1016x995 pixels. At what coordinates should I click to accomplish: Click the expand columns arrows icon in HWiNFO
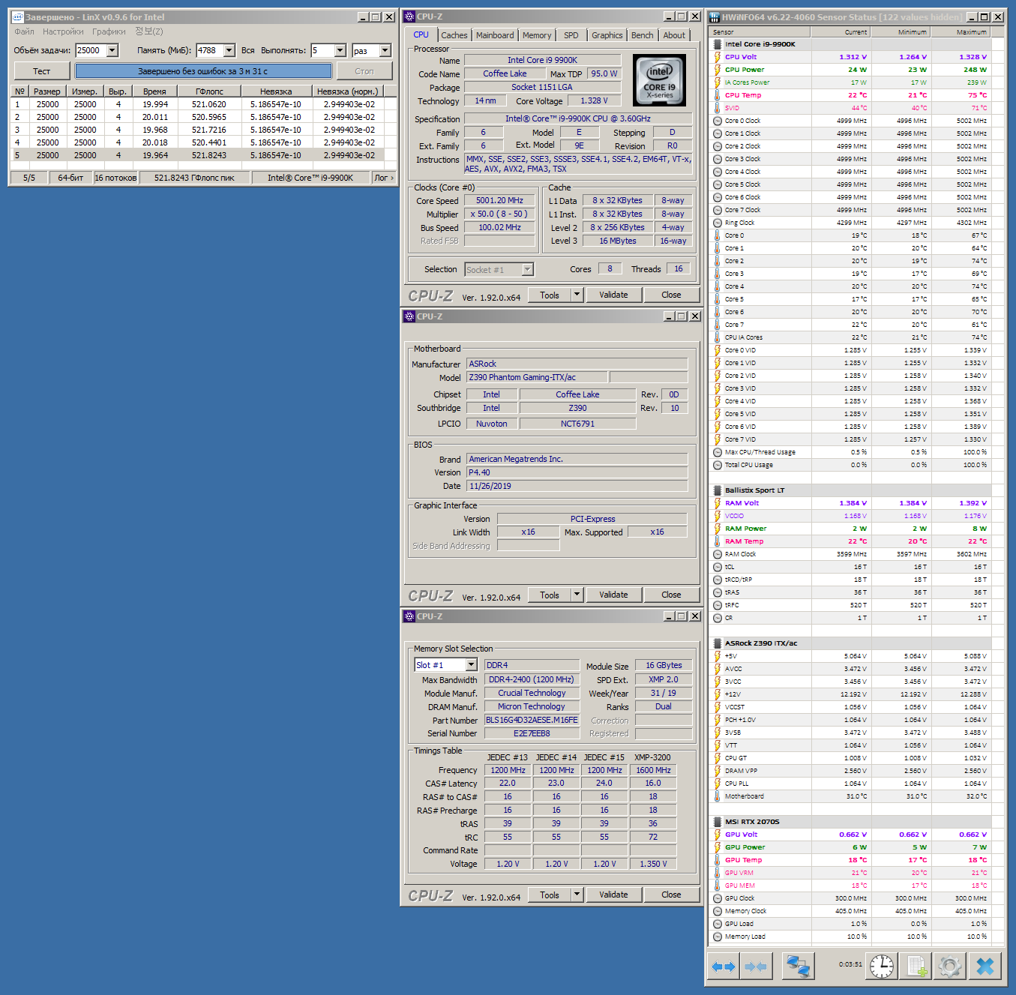(x=724, y=967)
